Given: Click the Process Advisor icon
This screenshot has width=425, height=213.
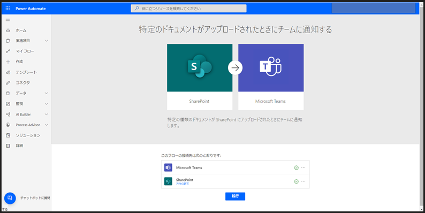Looking at the screenshot, I should point(8,125).
